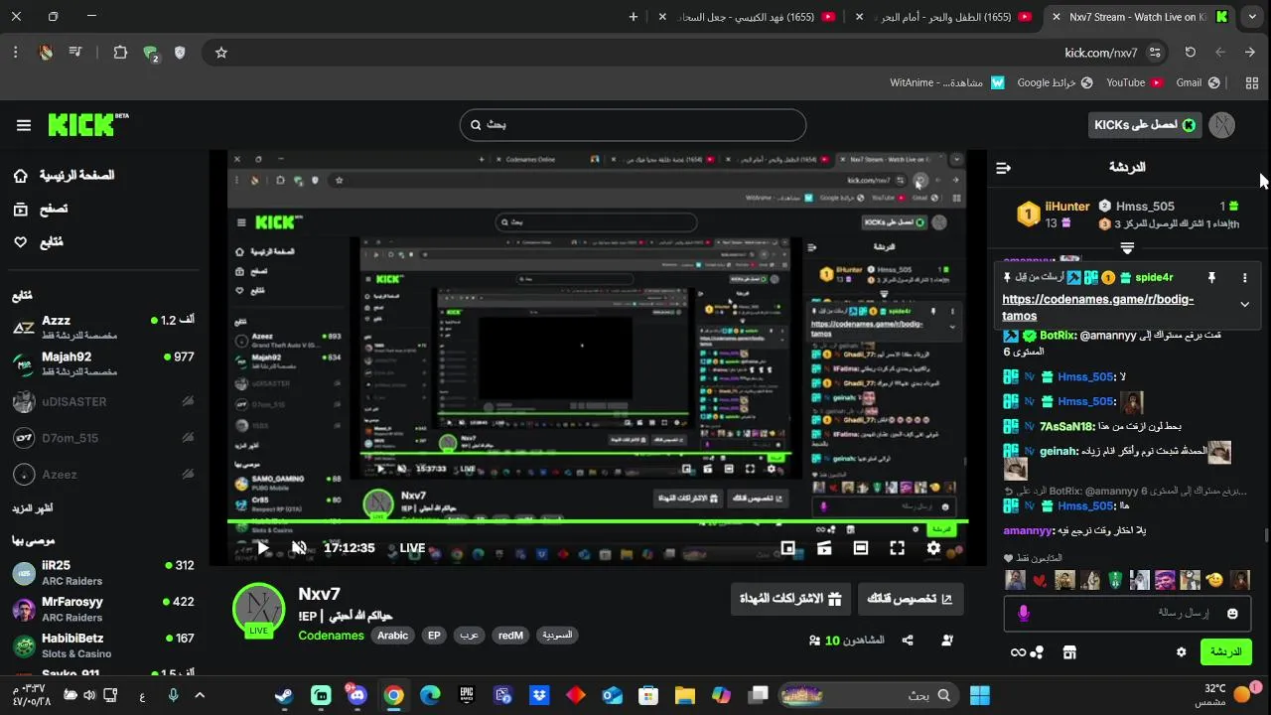Open Discord from the taskbar
Image resolution: width=1271 pixels, height=715 pixels.
click(x=356, y=695)
